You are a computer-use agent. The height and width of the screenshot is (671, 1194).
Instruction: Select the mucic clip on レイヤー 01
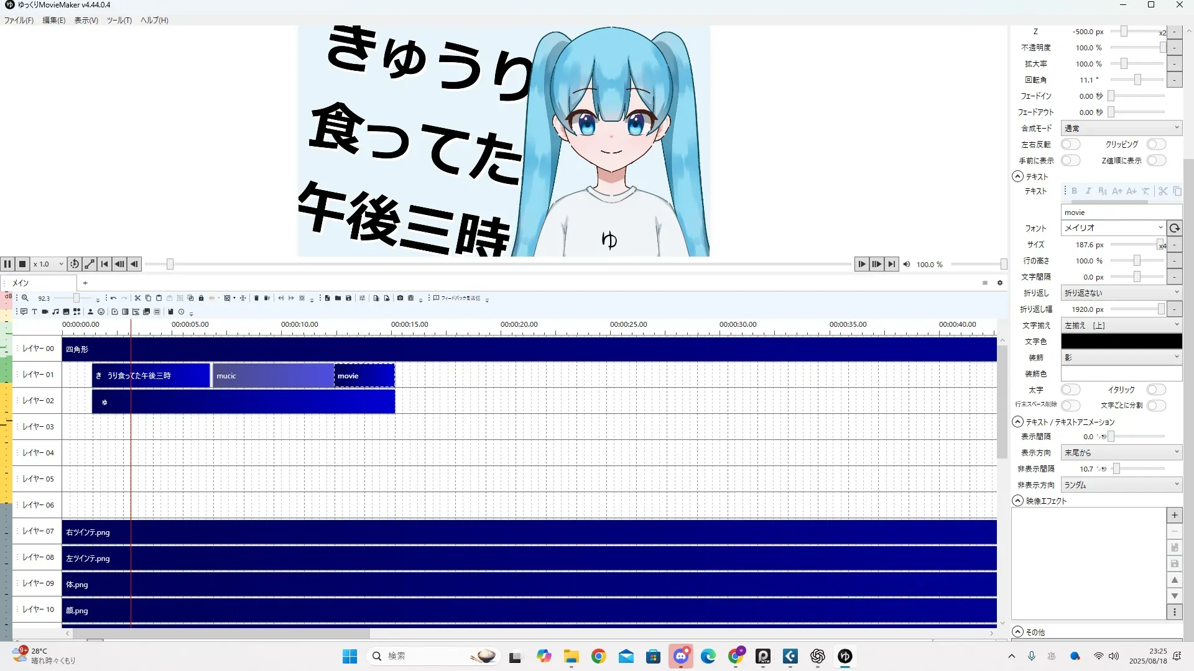(272, 376)
